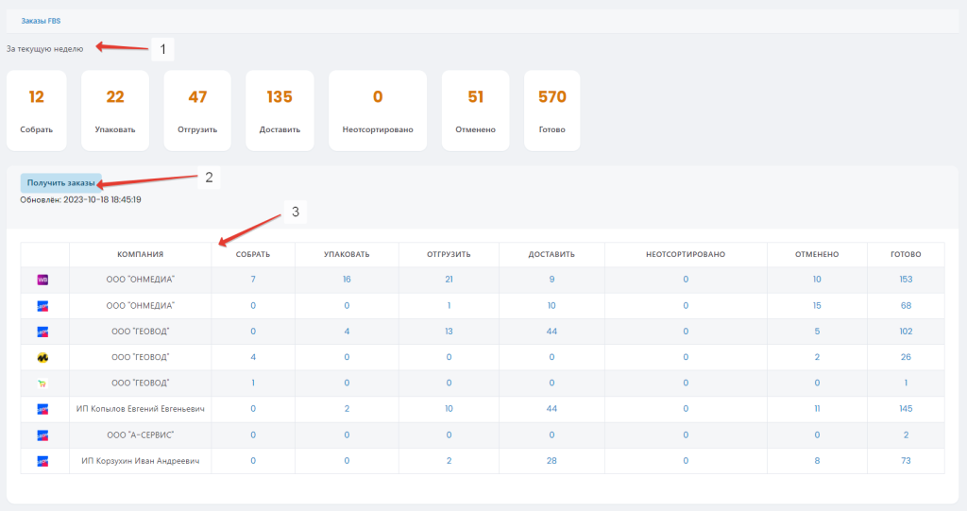Open the "Доставить" card showing 135
Viewport: 967px width, 511px height.
[x=280, y=111]
